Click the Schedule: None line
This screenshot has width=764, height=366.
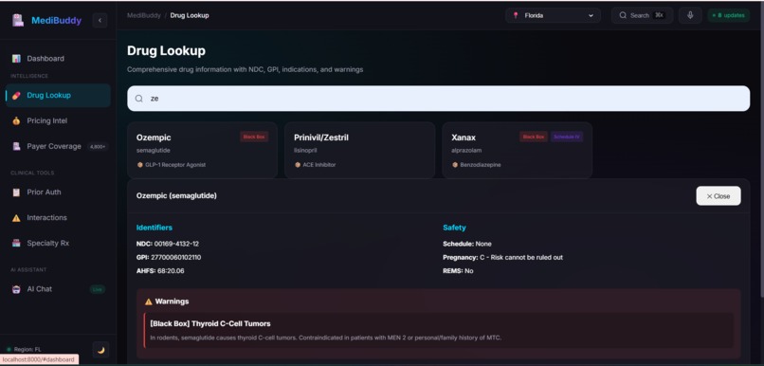466,244
